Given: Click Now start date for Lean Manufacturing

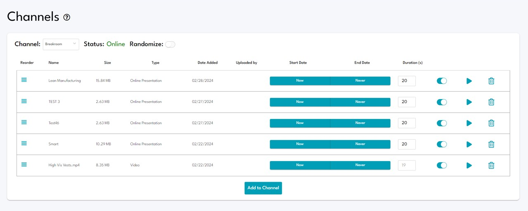Looking at the screenshot, I should click(x=300, y=81).
